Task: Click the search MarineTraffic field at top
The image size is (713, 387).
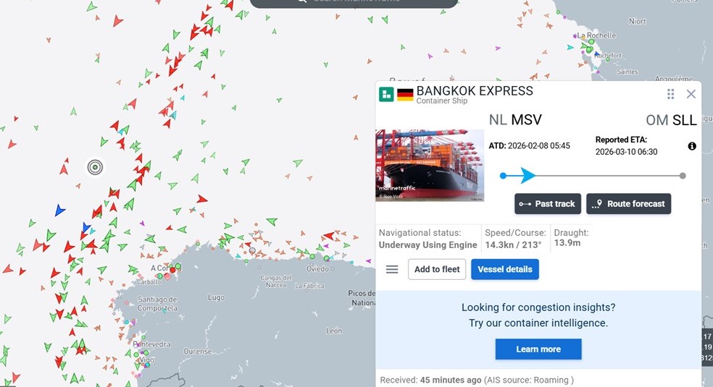Action: point(354,2)
